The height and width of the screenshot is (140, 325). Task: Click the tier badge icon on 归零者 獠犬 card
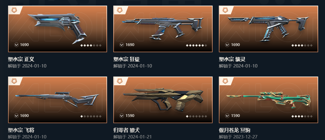(x=120, y=81)
